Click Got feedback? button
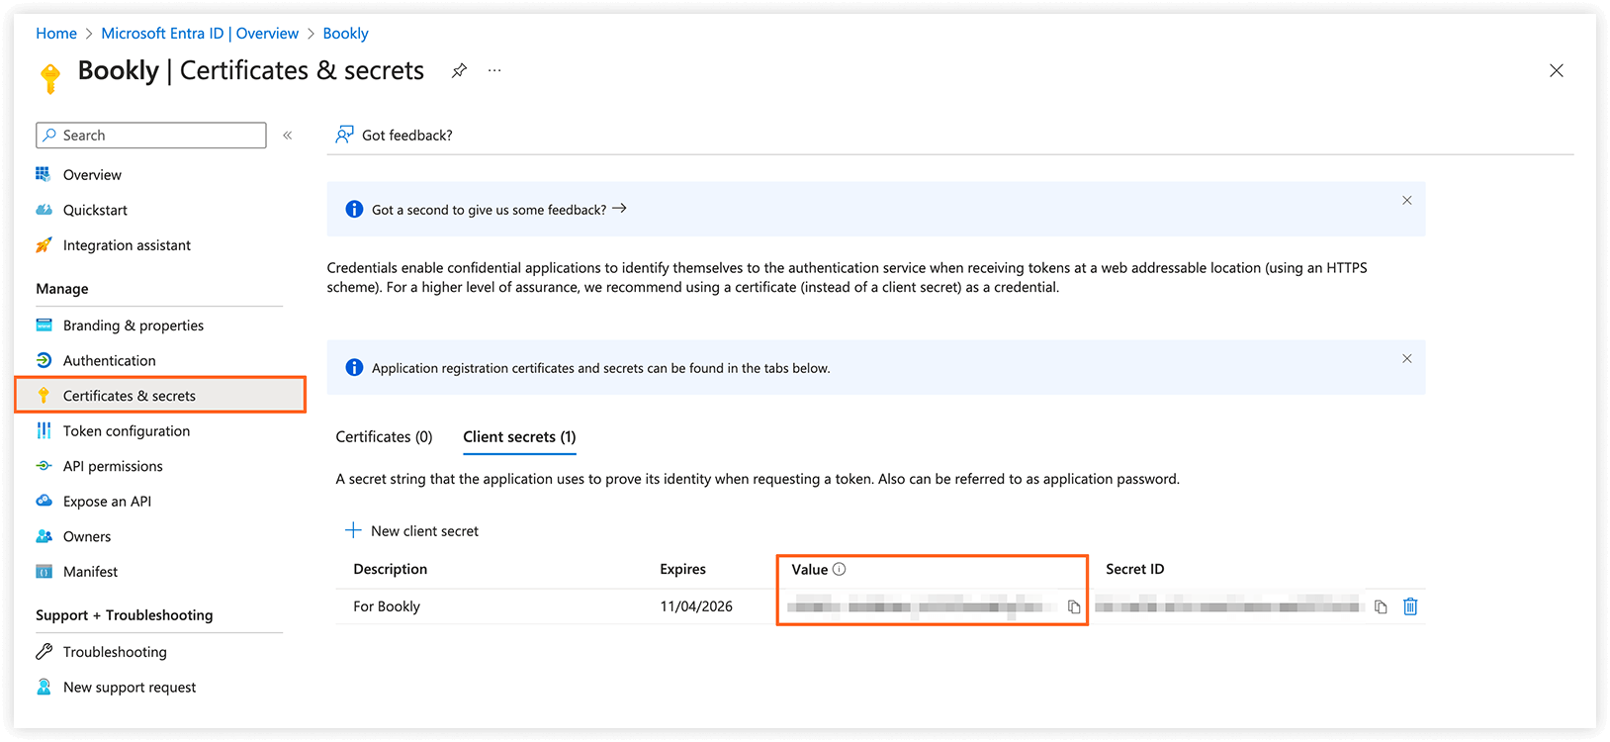 click(394, 136)
